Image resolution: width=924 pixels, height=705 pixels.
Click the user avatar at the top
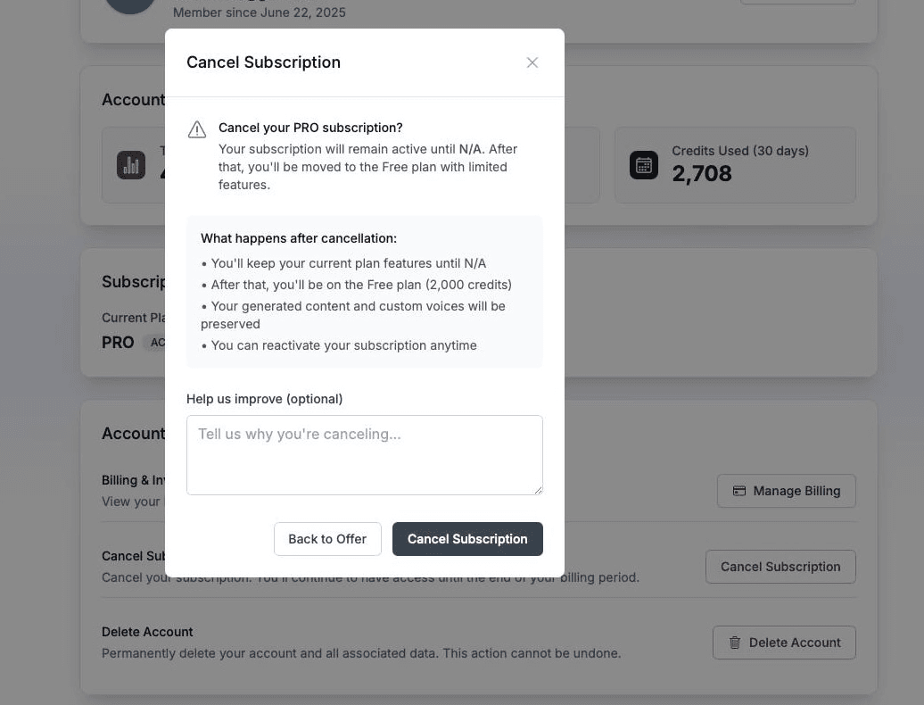coord(130,6)
